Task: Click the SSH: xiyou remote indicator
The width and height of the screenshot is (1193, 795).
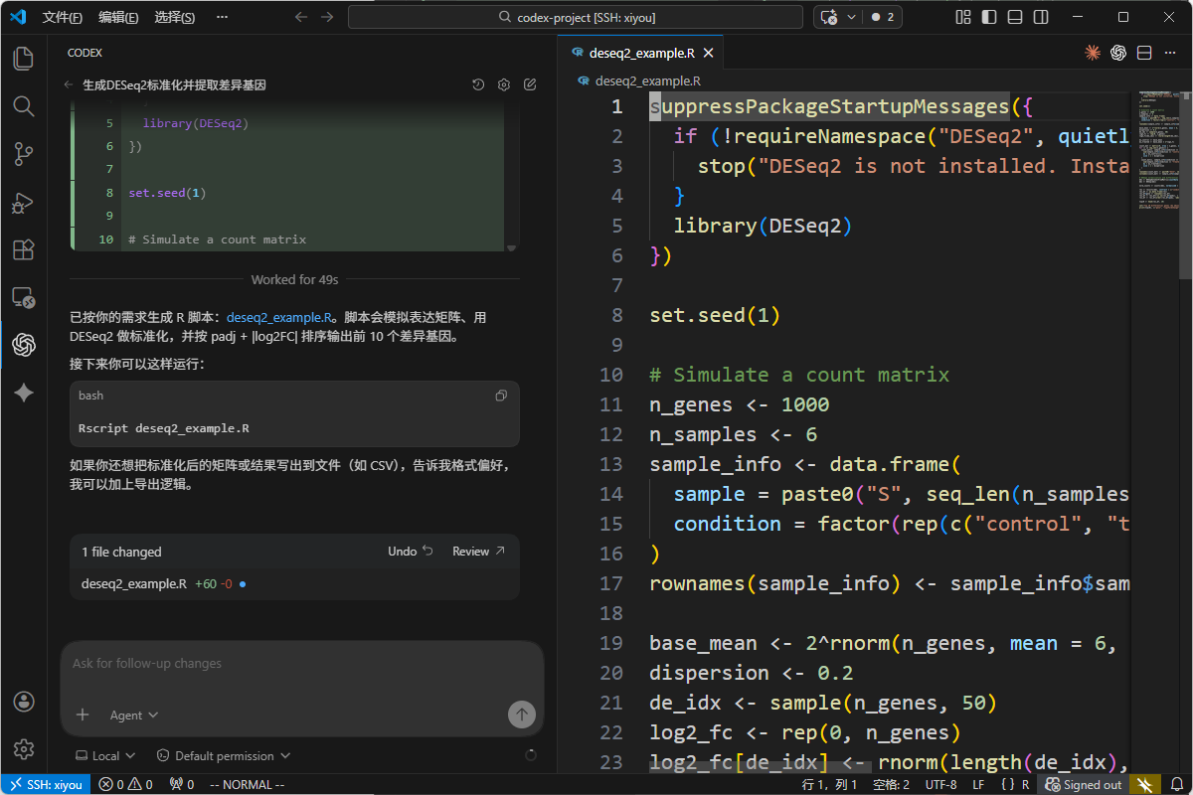Action: (46, 784)
